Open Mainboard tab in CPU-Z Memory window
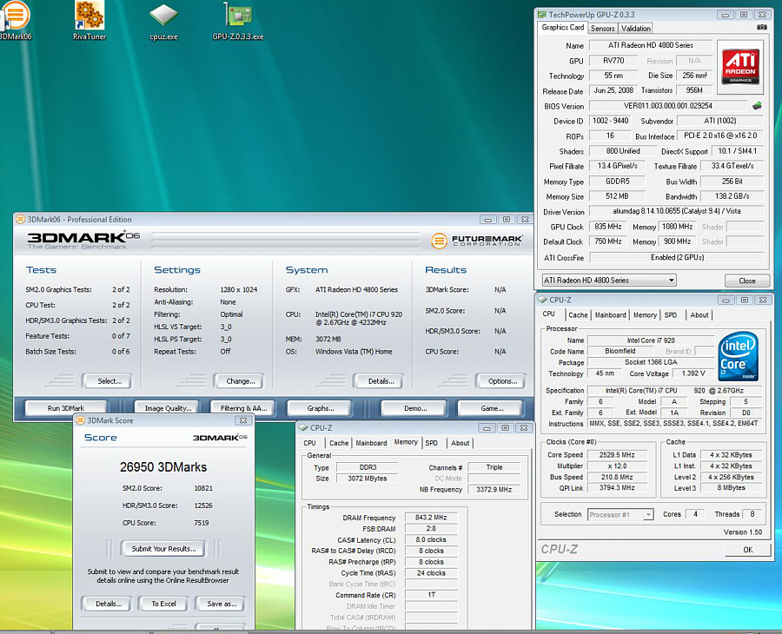Screen dimensions: 782x634 point(371,443)
